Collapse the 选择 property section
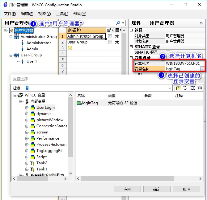 tap(131, 30)
